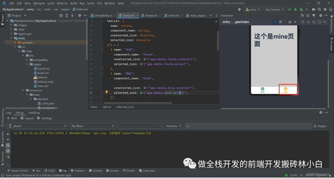Open Project panel gear options
334x179 pixels.
79,15
